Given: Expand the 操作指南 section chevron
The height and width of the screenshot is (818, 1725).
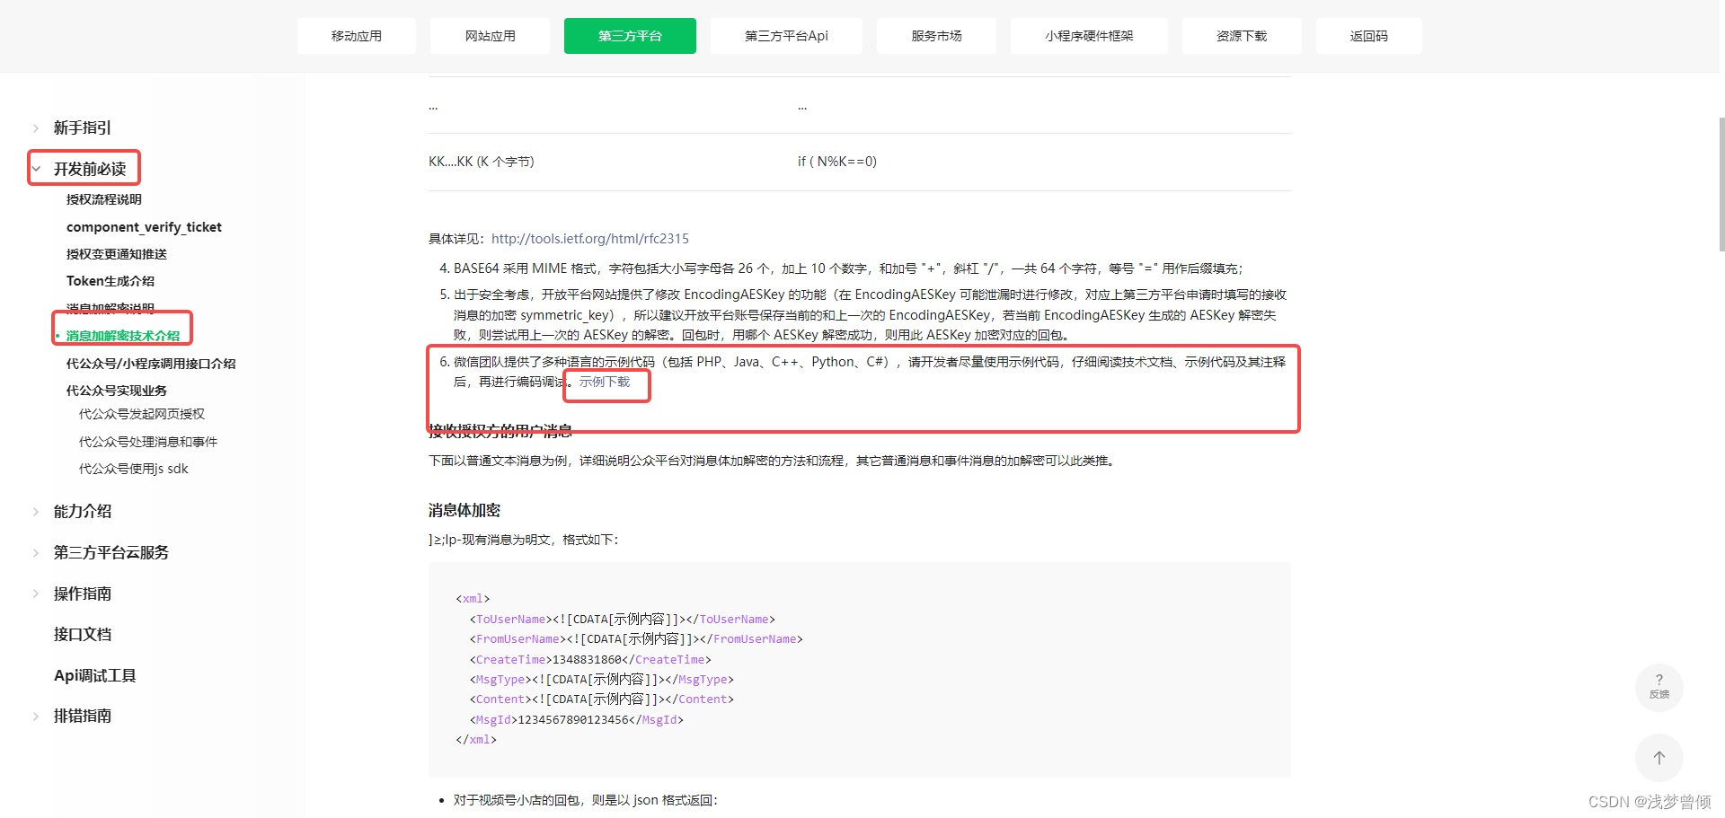Looking at the screenshot, I should 36,594.
